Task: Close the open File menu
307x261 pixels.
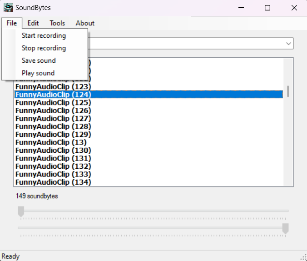Action: (11, 23)
